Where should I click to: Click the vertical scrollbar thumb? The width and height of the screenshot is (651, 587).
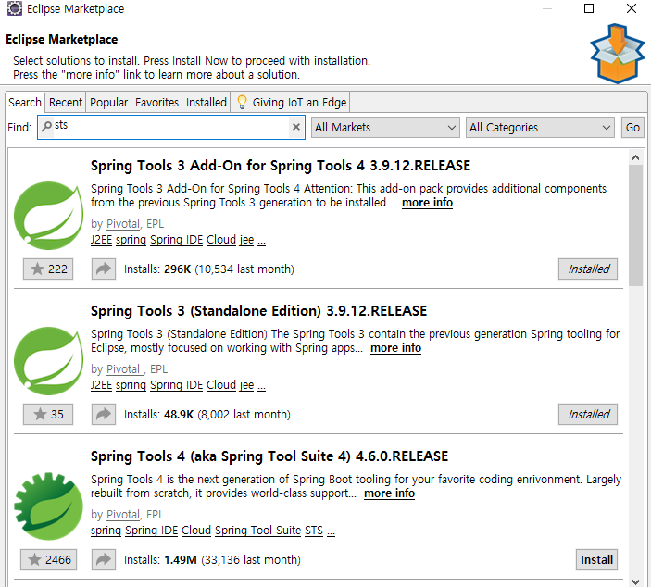tap(635, 225)
